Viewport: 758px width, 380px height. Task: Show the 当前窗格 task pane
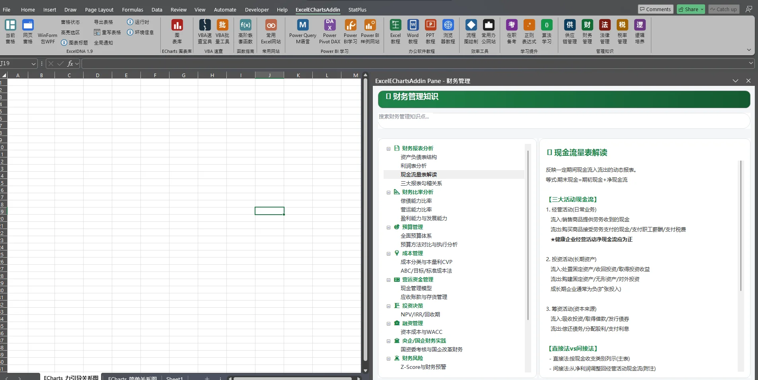(x=10, y=31)
